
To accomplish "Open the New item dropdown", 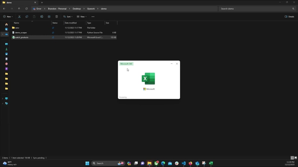I will 8,17.
